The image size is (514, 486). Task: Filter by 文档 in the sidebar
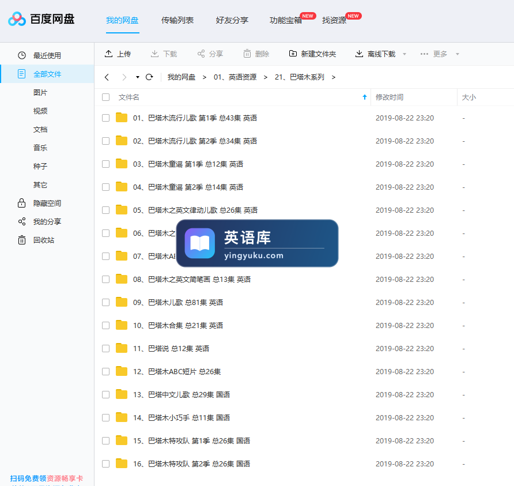click(40, 129)
